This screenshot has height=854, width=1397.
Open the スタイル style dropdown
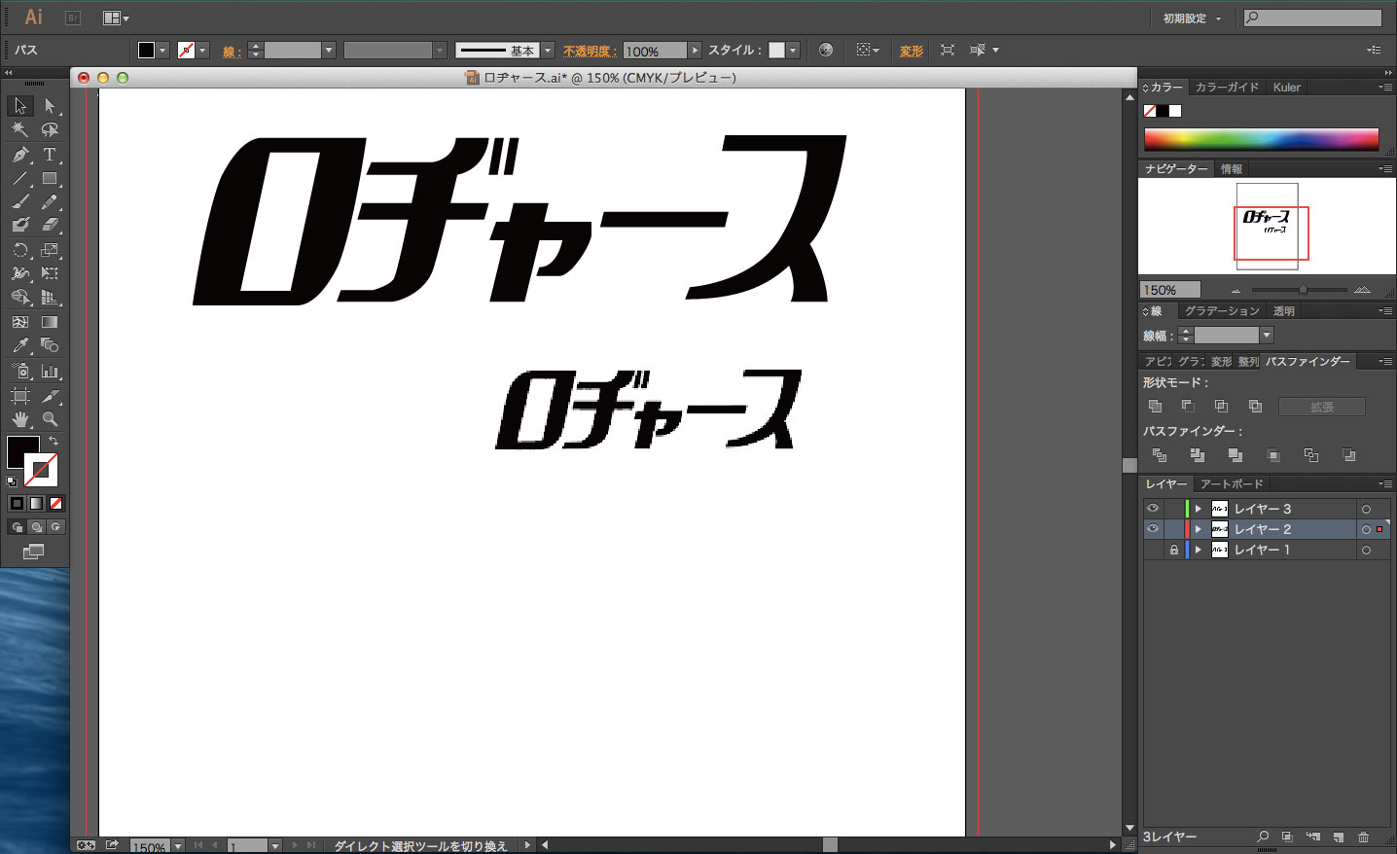pos(793,51)
